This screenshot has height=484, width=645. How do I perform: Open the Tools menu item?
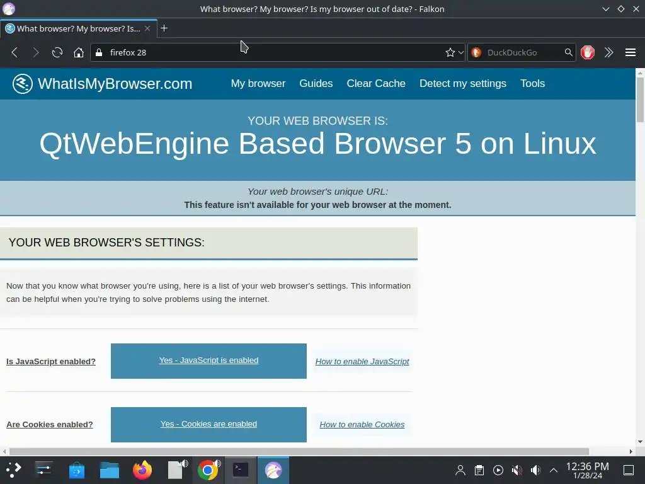(532, 84)
